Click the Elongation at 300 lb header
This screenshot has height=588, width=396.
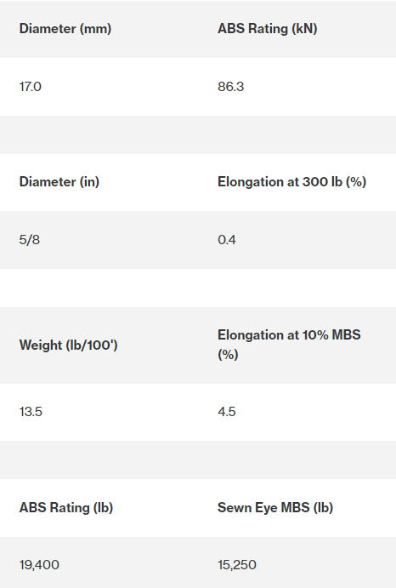291,182
